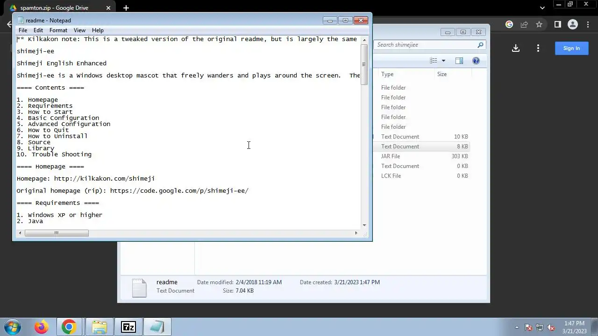This screenshot has height=336, width=598.
Task: Click the Chrome tab search chevron
Action: point(542,8)
